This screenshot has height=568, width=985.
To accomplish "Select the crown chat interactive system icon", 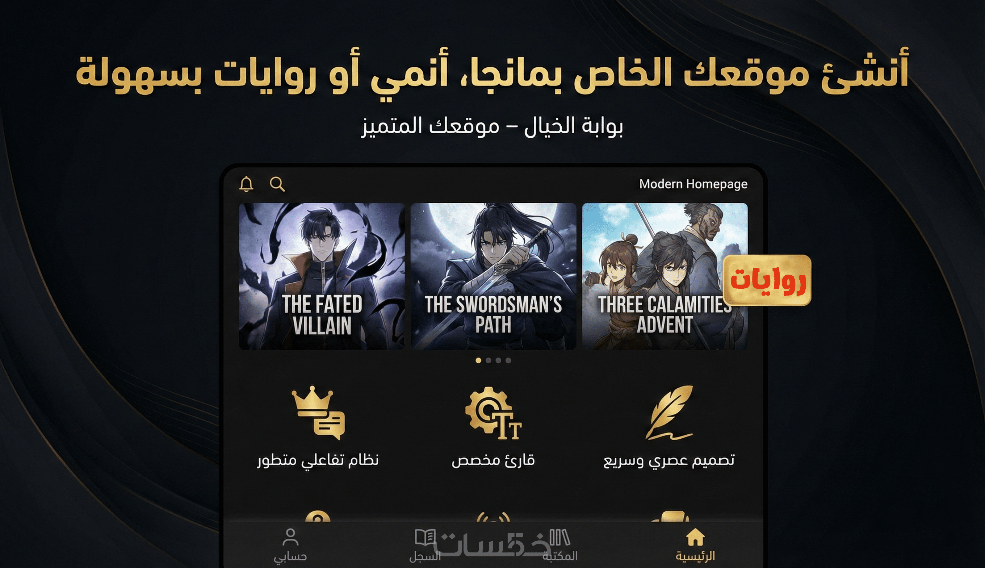I will coord(318,412).
